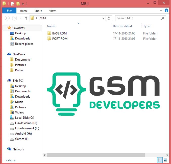The image size is (171, 164).
Task: Open the File ribbon tab
Action: pos(9,11)
